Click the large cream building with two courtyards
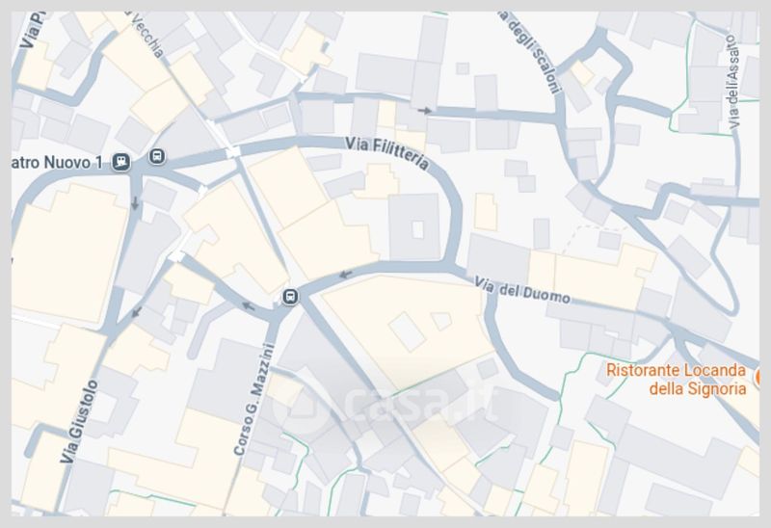The image size is (771, 528). click(x=408, y=330)
